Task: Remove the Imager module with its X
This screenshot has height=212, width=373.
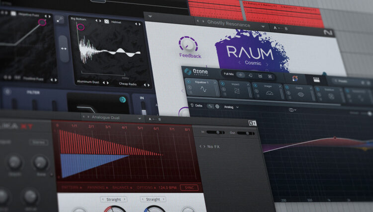Action: [x=280, y=87]
